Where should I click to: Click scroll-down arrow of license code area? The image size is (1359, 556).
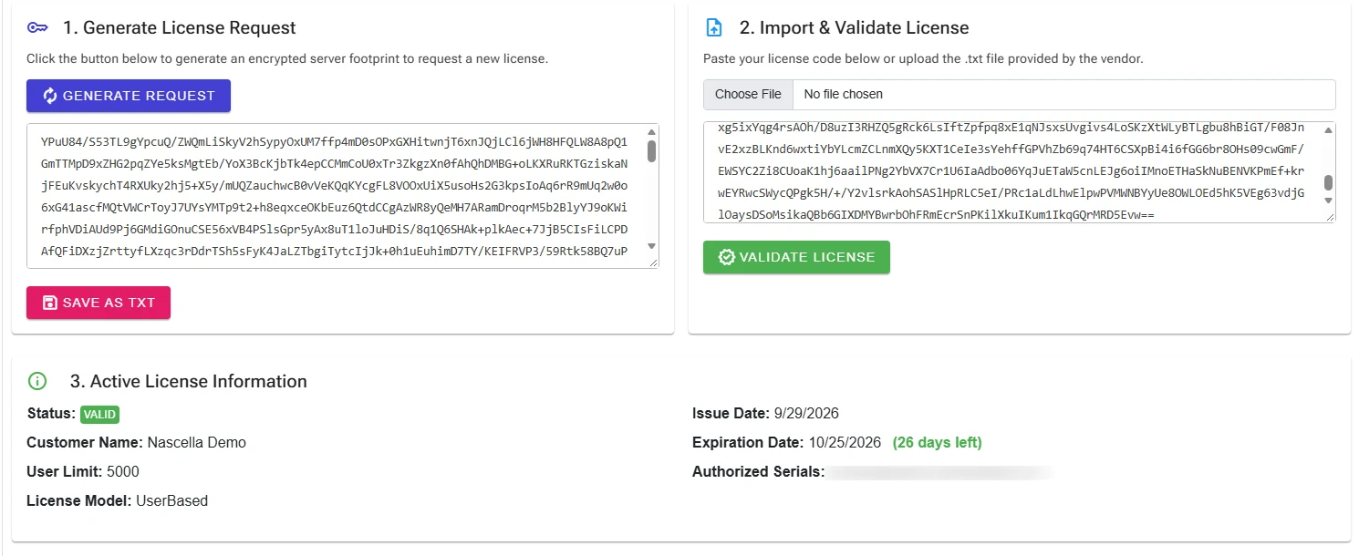(x=1328, y=200)
